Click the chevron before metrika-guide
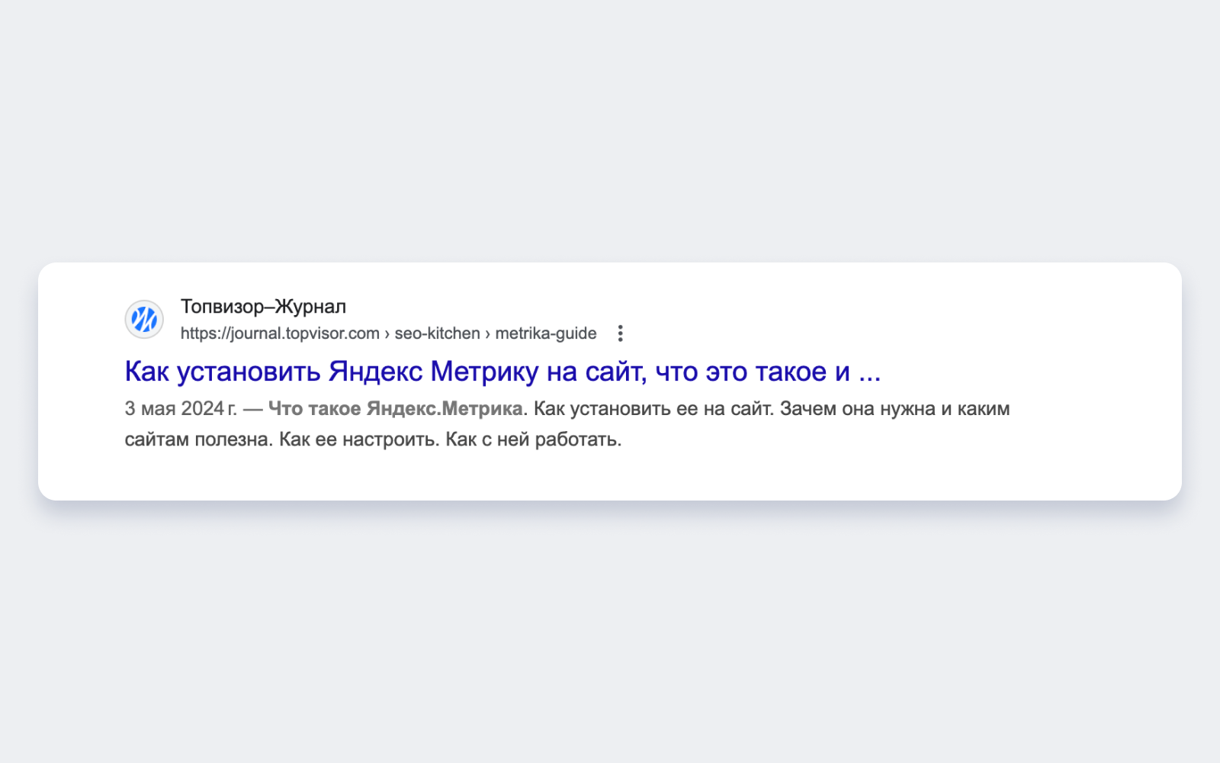The height and width of the screenshot is (763, 1220). click(487, 333)
